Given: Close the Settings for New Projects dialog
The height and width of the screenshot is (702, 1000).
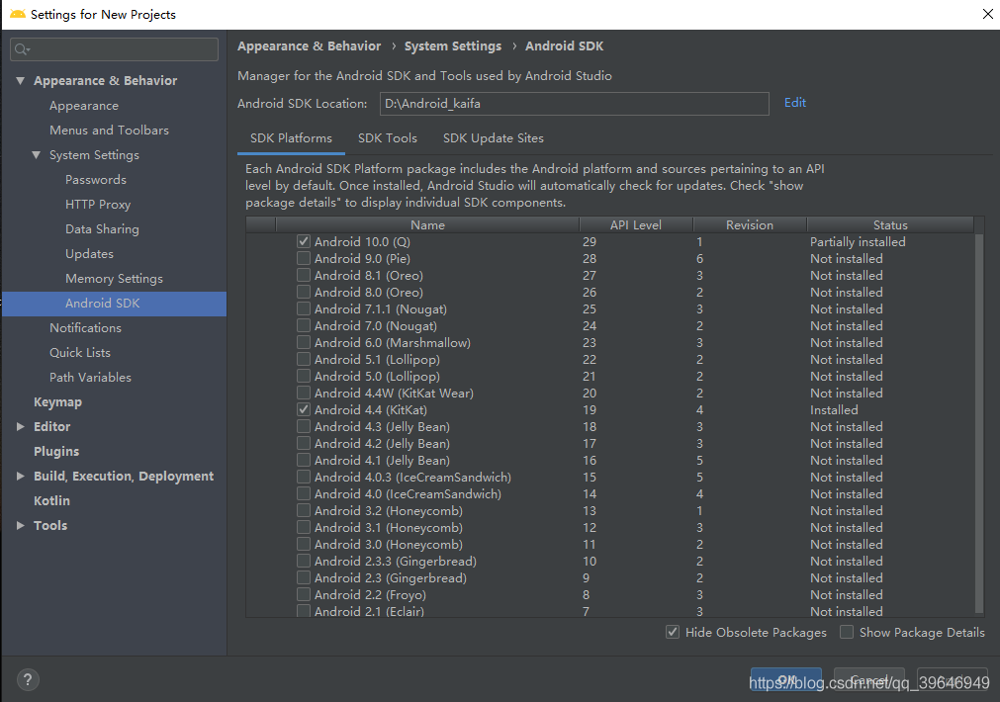Looking at the screenshot, I should [987, 14].
